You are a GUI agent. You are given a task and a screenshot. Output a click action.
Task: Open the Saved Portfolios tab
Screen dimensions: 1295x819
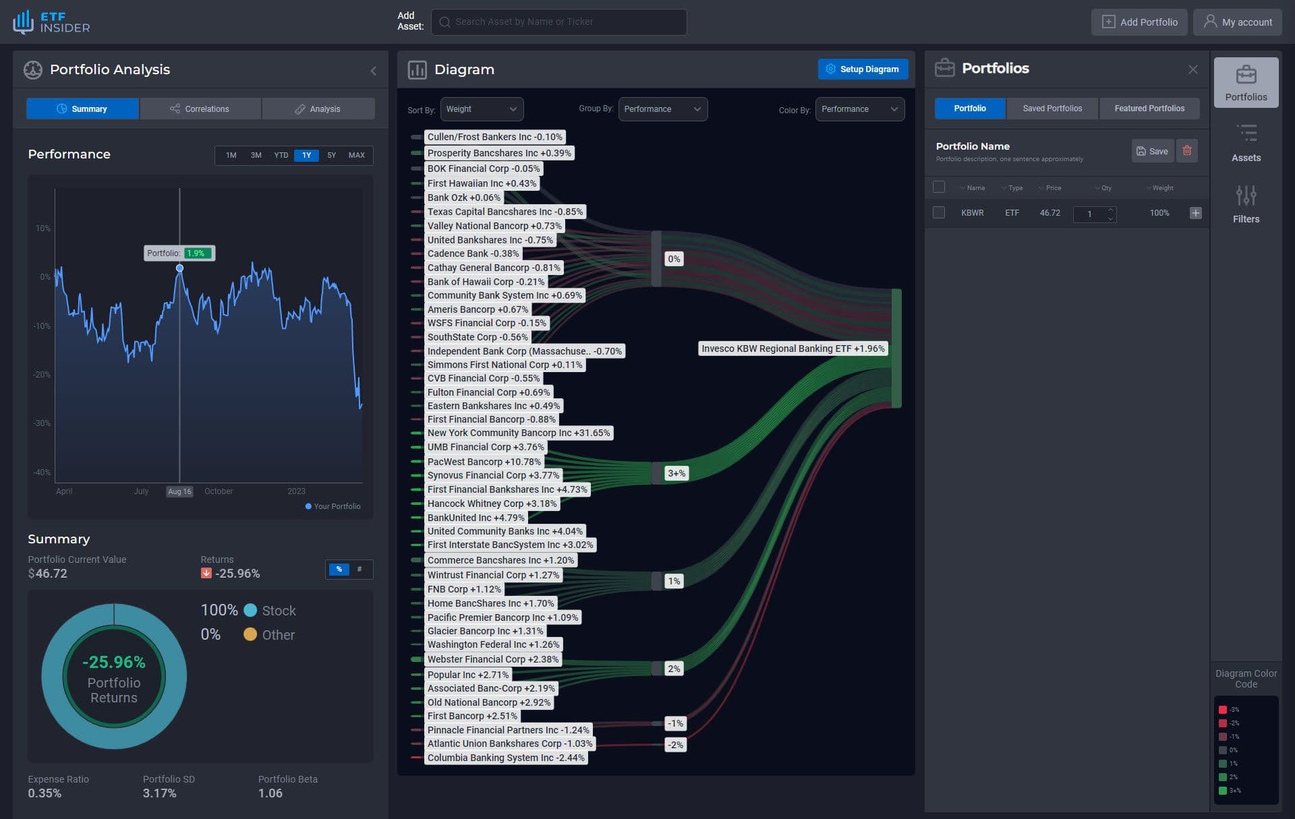1052,109
